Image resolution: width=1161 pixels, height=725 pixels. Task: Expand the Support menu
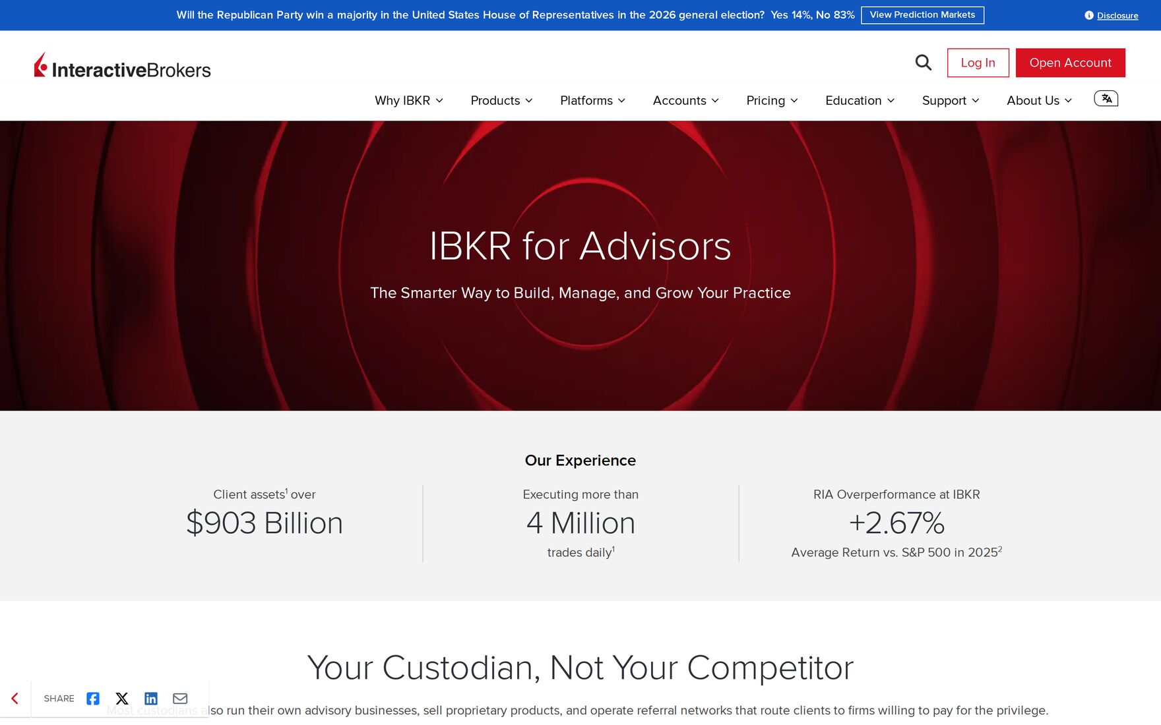click(951, 100)
